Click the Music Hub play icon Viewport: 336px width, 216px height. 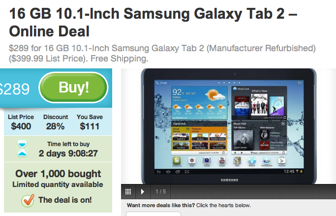[283, 123]
